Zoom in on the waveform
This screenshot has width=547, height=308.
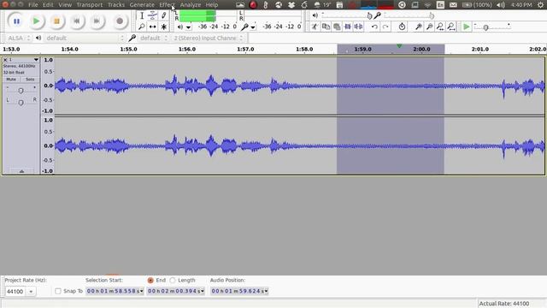coord(418,27)
